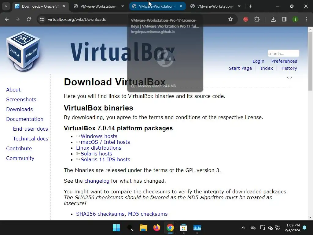This screenshot has width=313, height=235.
Task: Open File Explorer from taskbar
Action: click(x=143, y=228)
